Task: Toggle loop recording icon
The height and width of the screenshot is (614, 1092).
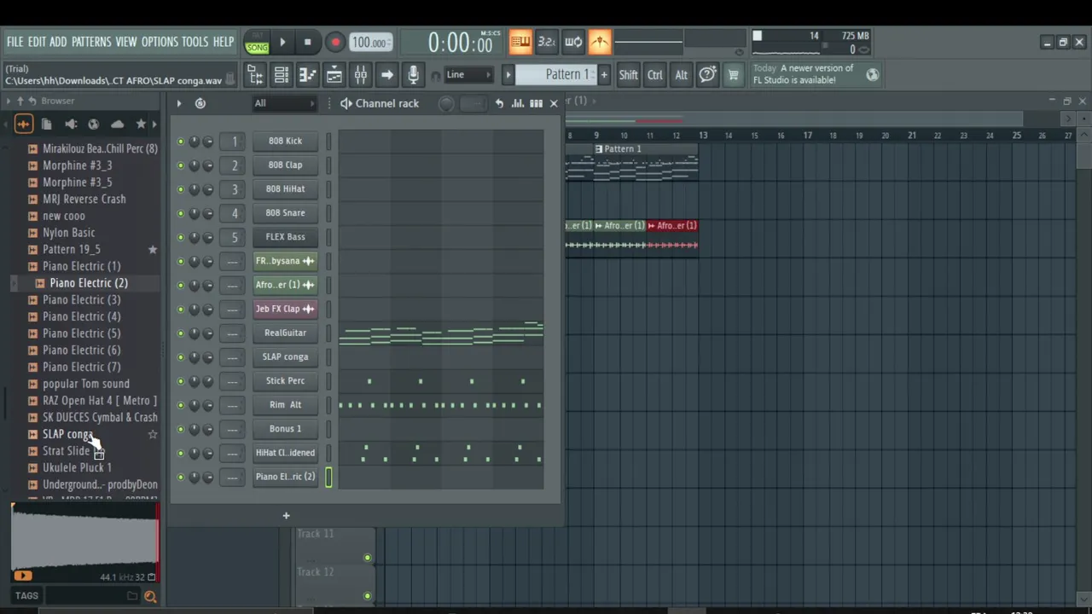Action: pyautogui.click(x=573, y=42)
